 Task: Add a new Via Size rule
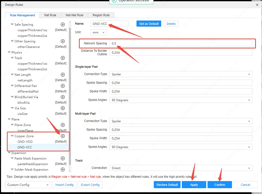coord(63,108)
